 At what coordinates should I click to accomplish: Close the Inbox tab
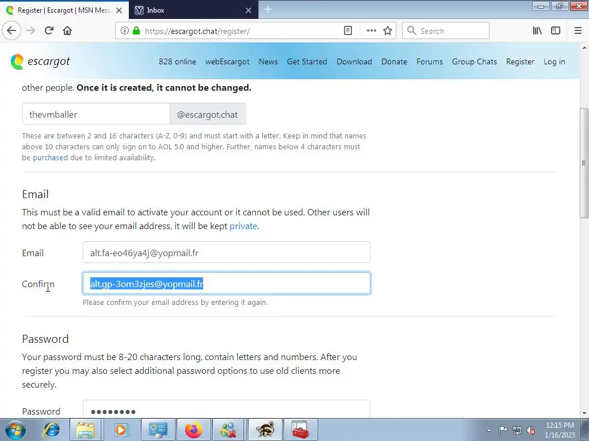pyautogui.click(x=248, y=10)
